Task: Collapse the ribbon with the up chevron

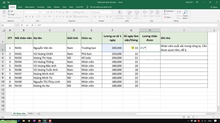Action: point(218,21)
